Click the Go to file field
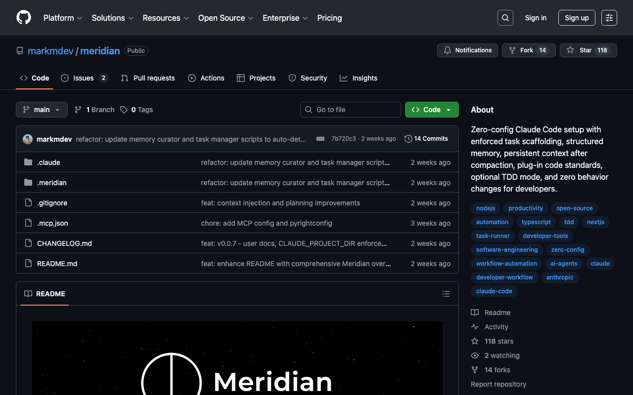The width and height of the screenshot is (633, 395). point(350,110)
